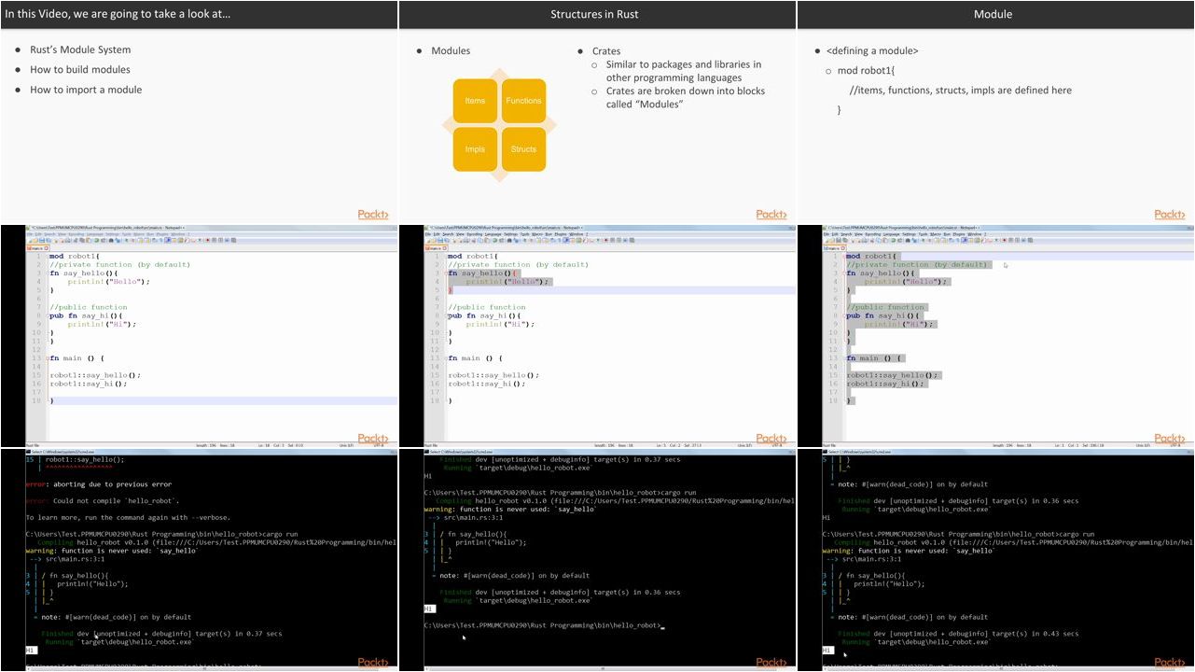Viewport: 1195px width, 672px height.
Task: Open the terminal frame ending at hello_robot prompt
Action: click(597, 560)
